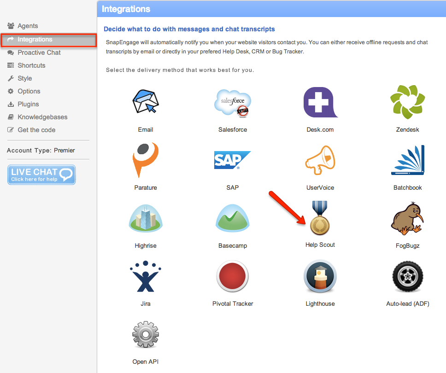Choose the FogBugz kiwi bird icon
The image size is (446, 373).
click(407, 218)
